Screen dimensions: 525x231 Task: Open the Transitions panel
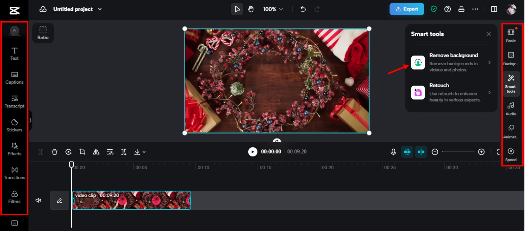click(x=14, y=173)
